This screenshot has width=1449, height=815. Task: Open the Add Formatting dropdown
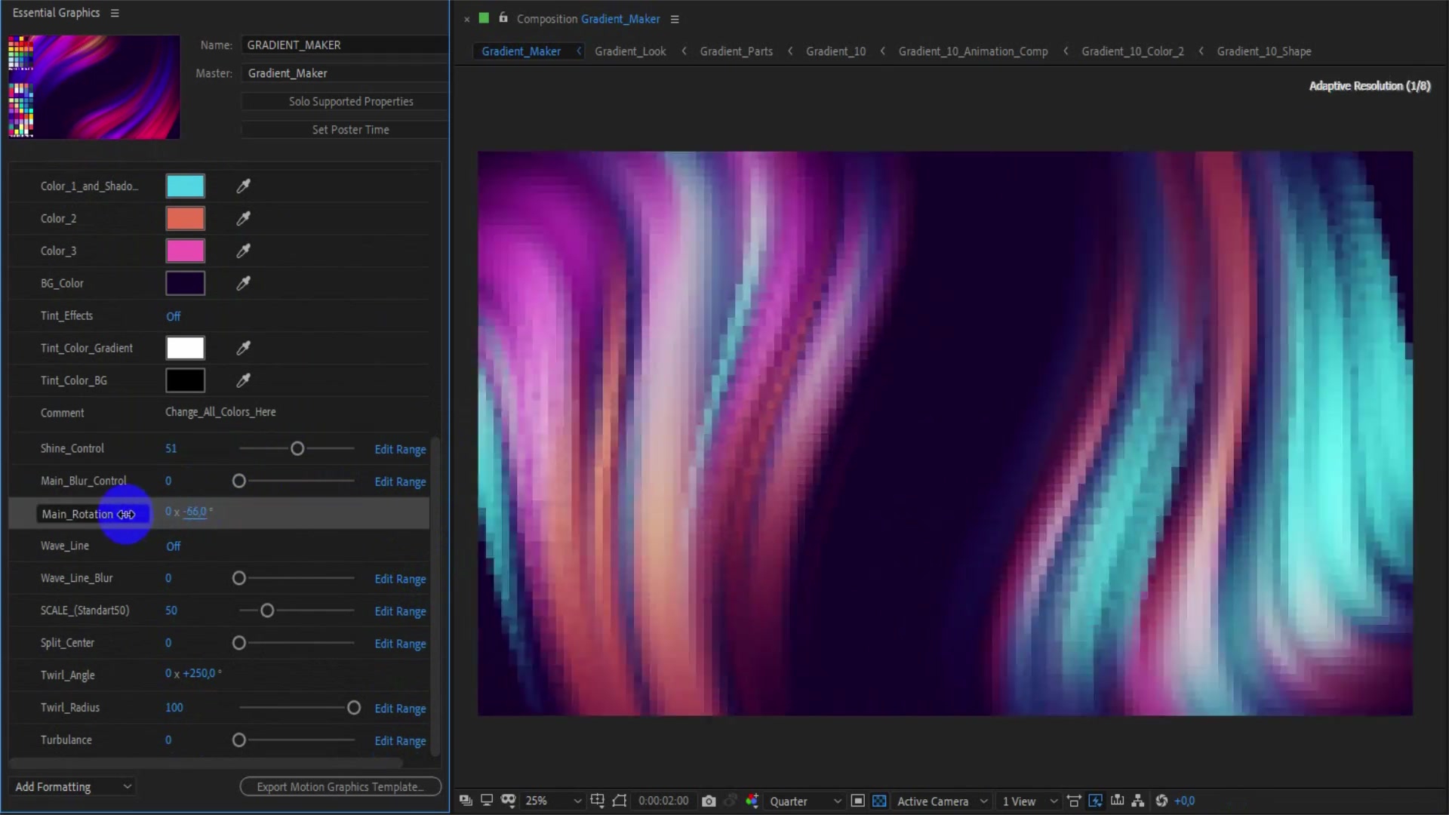coord(74,786)
